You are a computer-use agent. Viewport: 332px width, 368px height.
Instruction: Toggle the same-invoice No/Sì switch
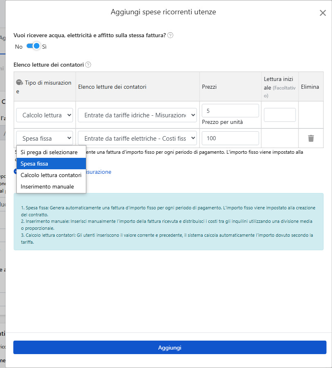tap(33, 46)
